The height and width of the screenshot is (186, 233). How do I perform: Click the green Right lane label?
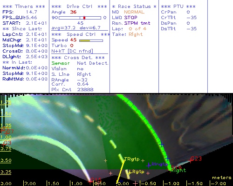click(x=178, y=170)
